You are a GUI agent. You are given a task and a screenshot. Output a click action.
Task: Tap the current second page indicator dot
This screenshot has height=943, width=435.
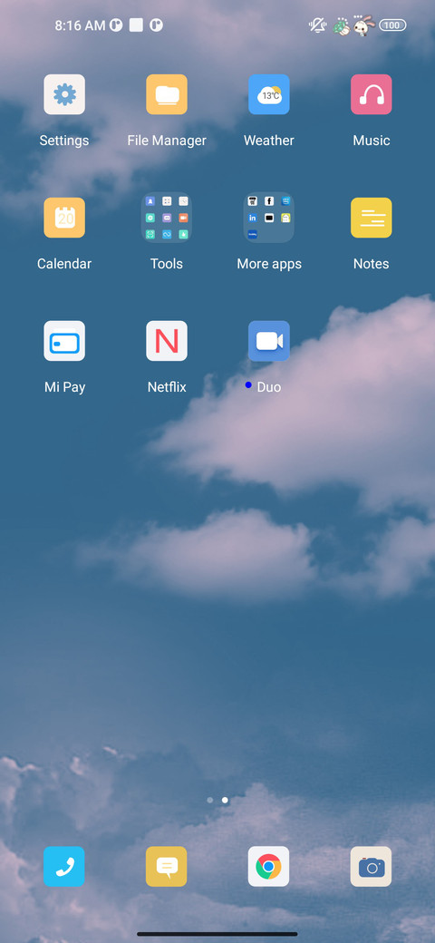225,801
